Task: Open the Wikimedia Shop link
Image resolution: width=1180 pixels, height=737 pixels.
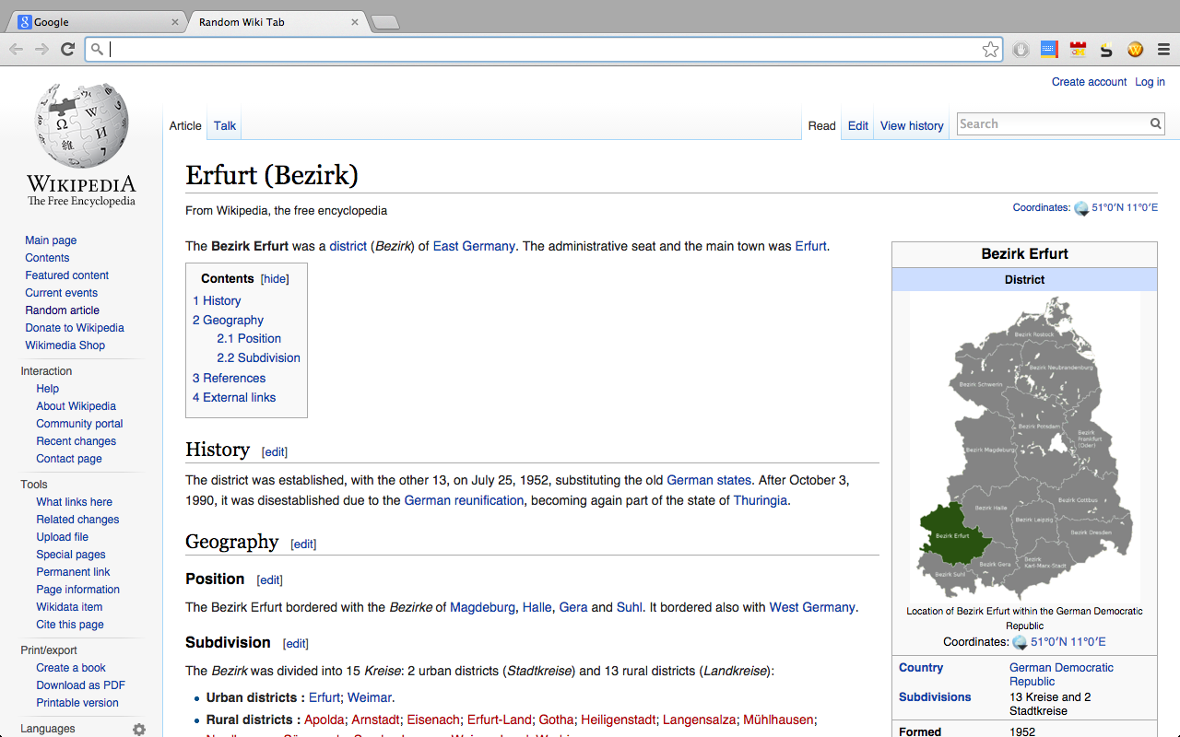Action: click(x=65, y=345)
